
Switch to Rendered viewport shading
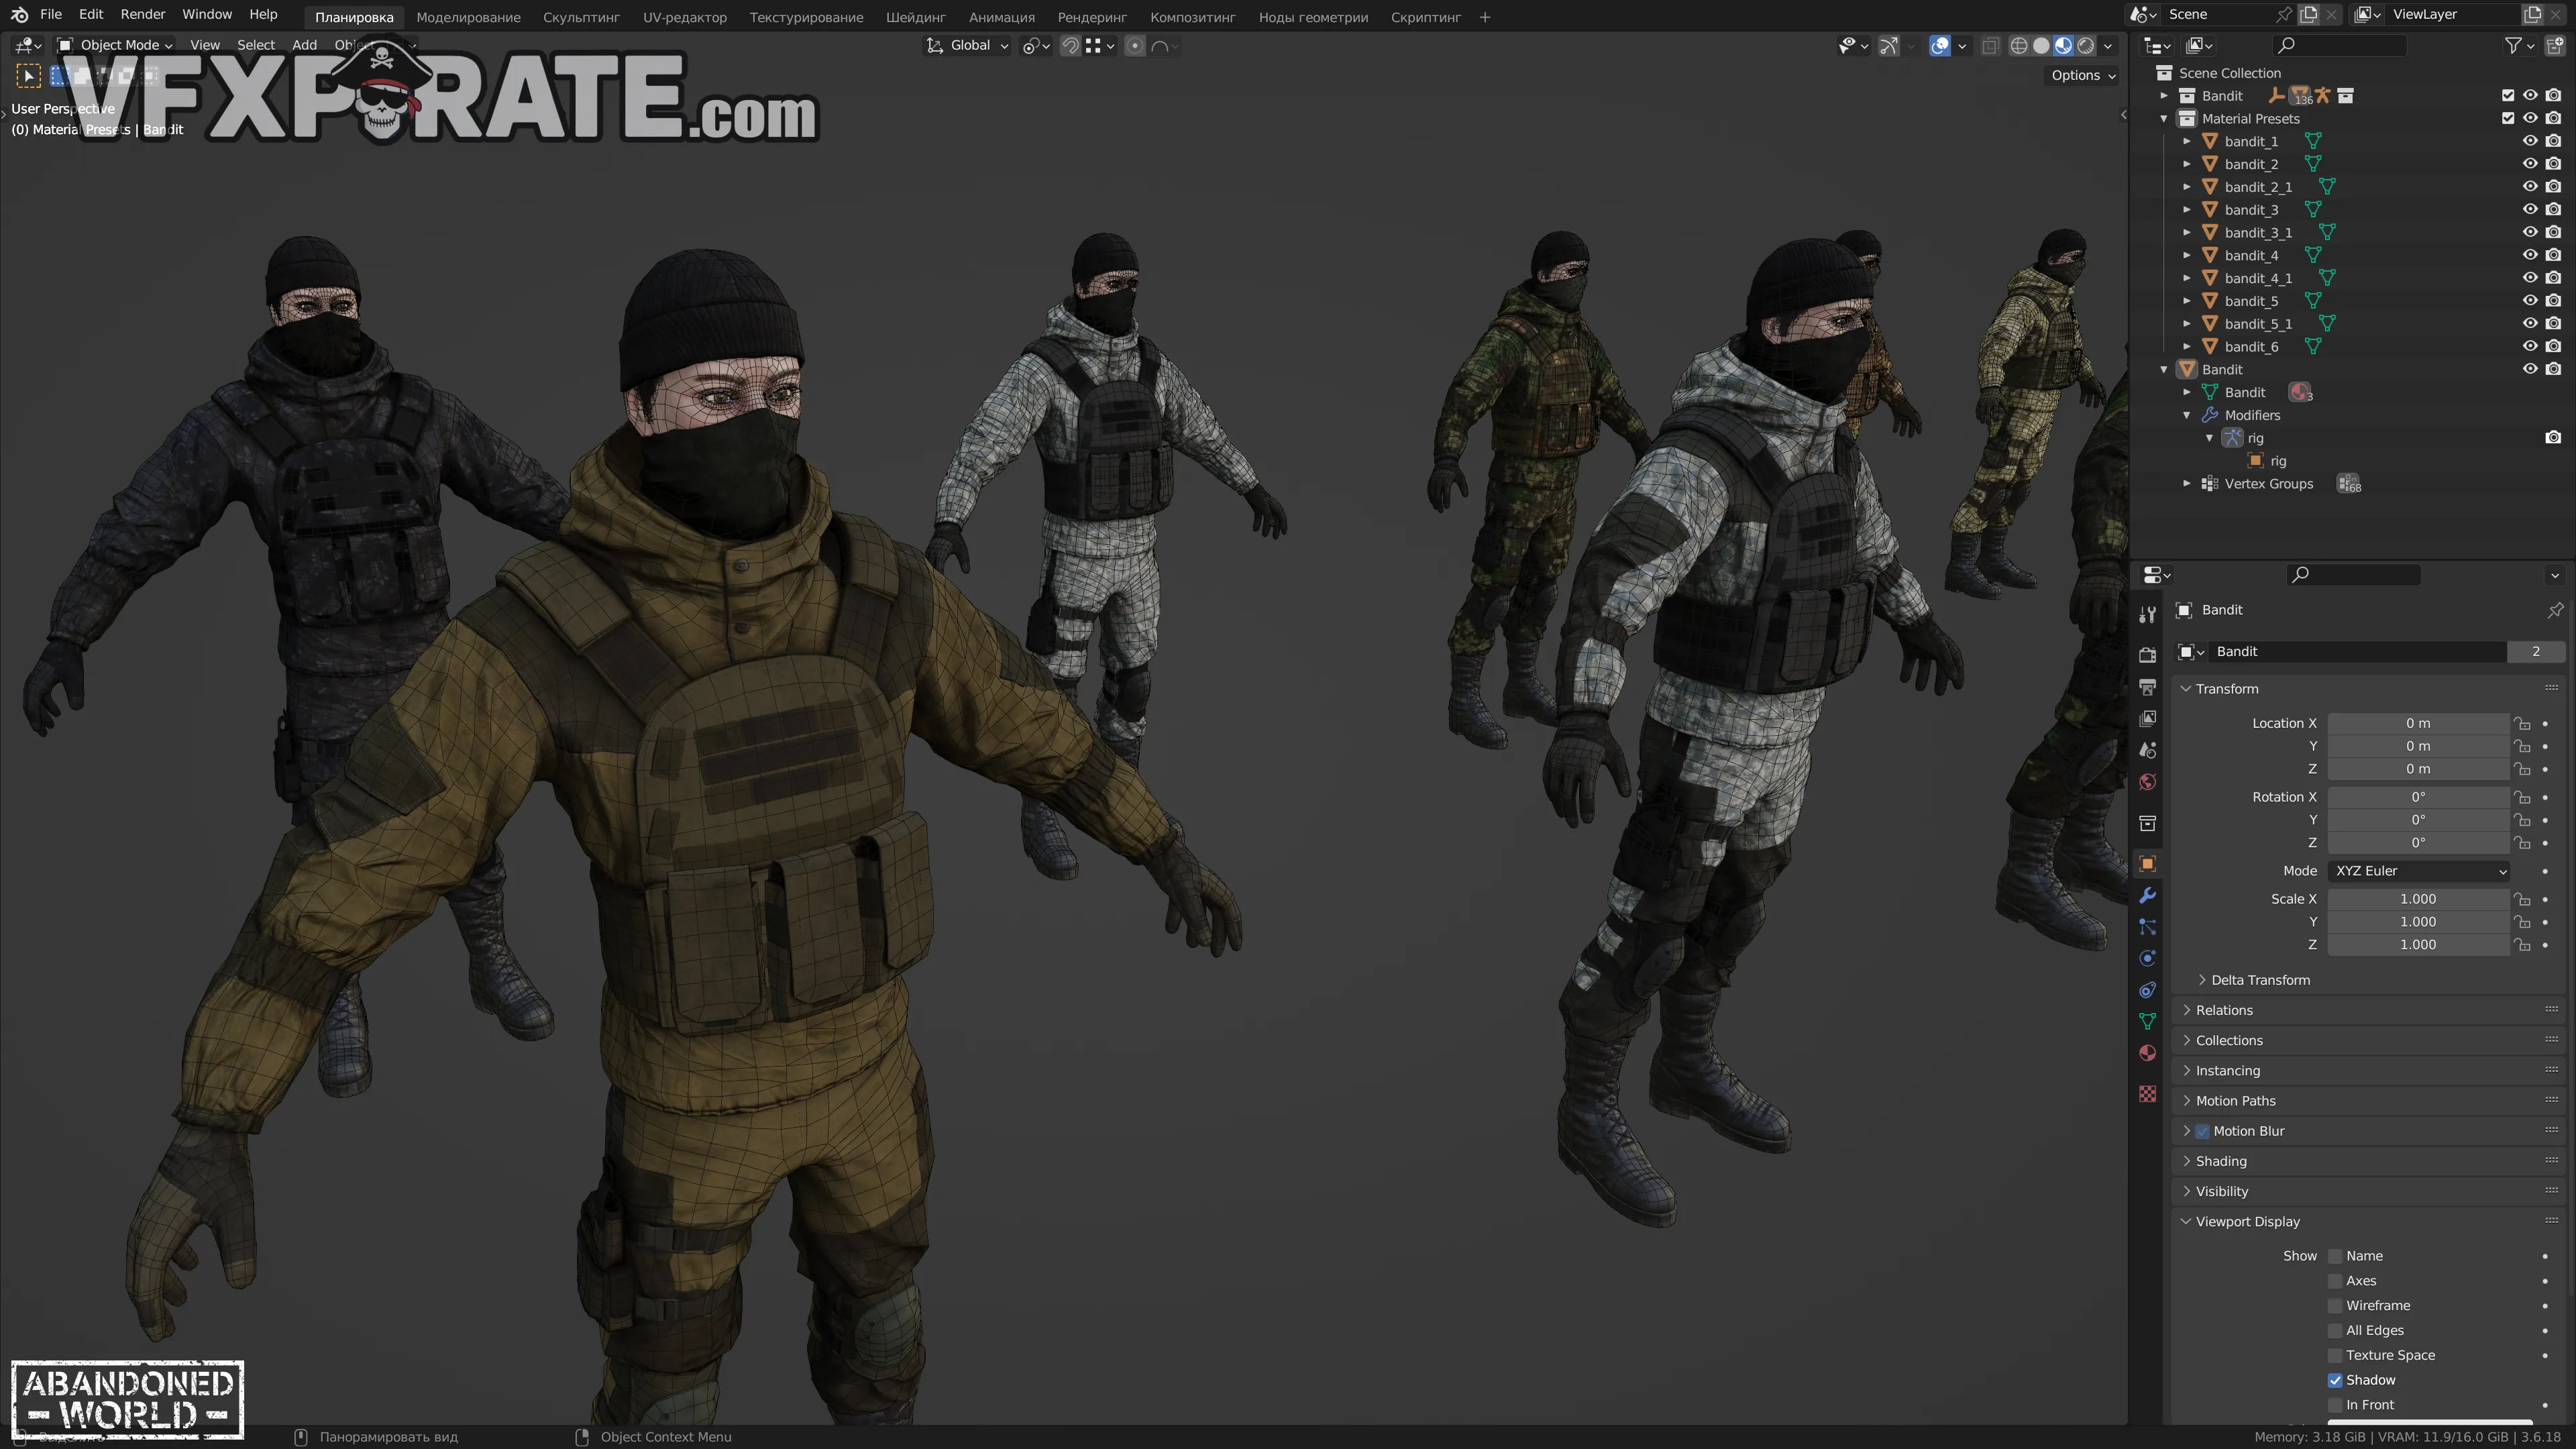2086,46
